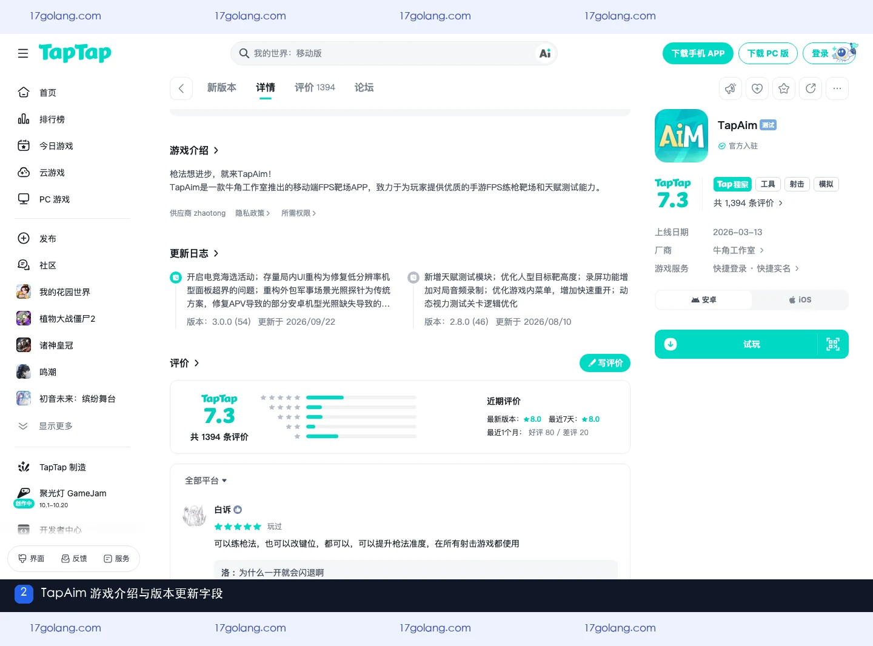Open 所需权限 link
The image size is (873, 646).
coord(299,213)
